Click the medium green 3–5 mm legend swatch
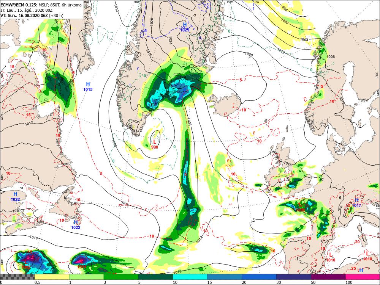380x285 pixels. (x=121, y=277)
